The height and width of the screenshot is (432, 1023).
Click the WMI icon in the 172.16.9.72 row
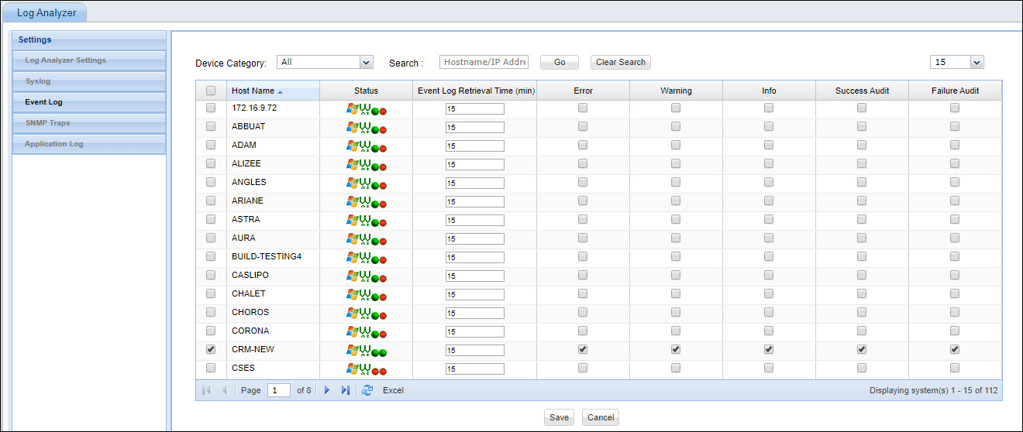coord(364,109)
